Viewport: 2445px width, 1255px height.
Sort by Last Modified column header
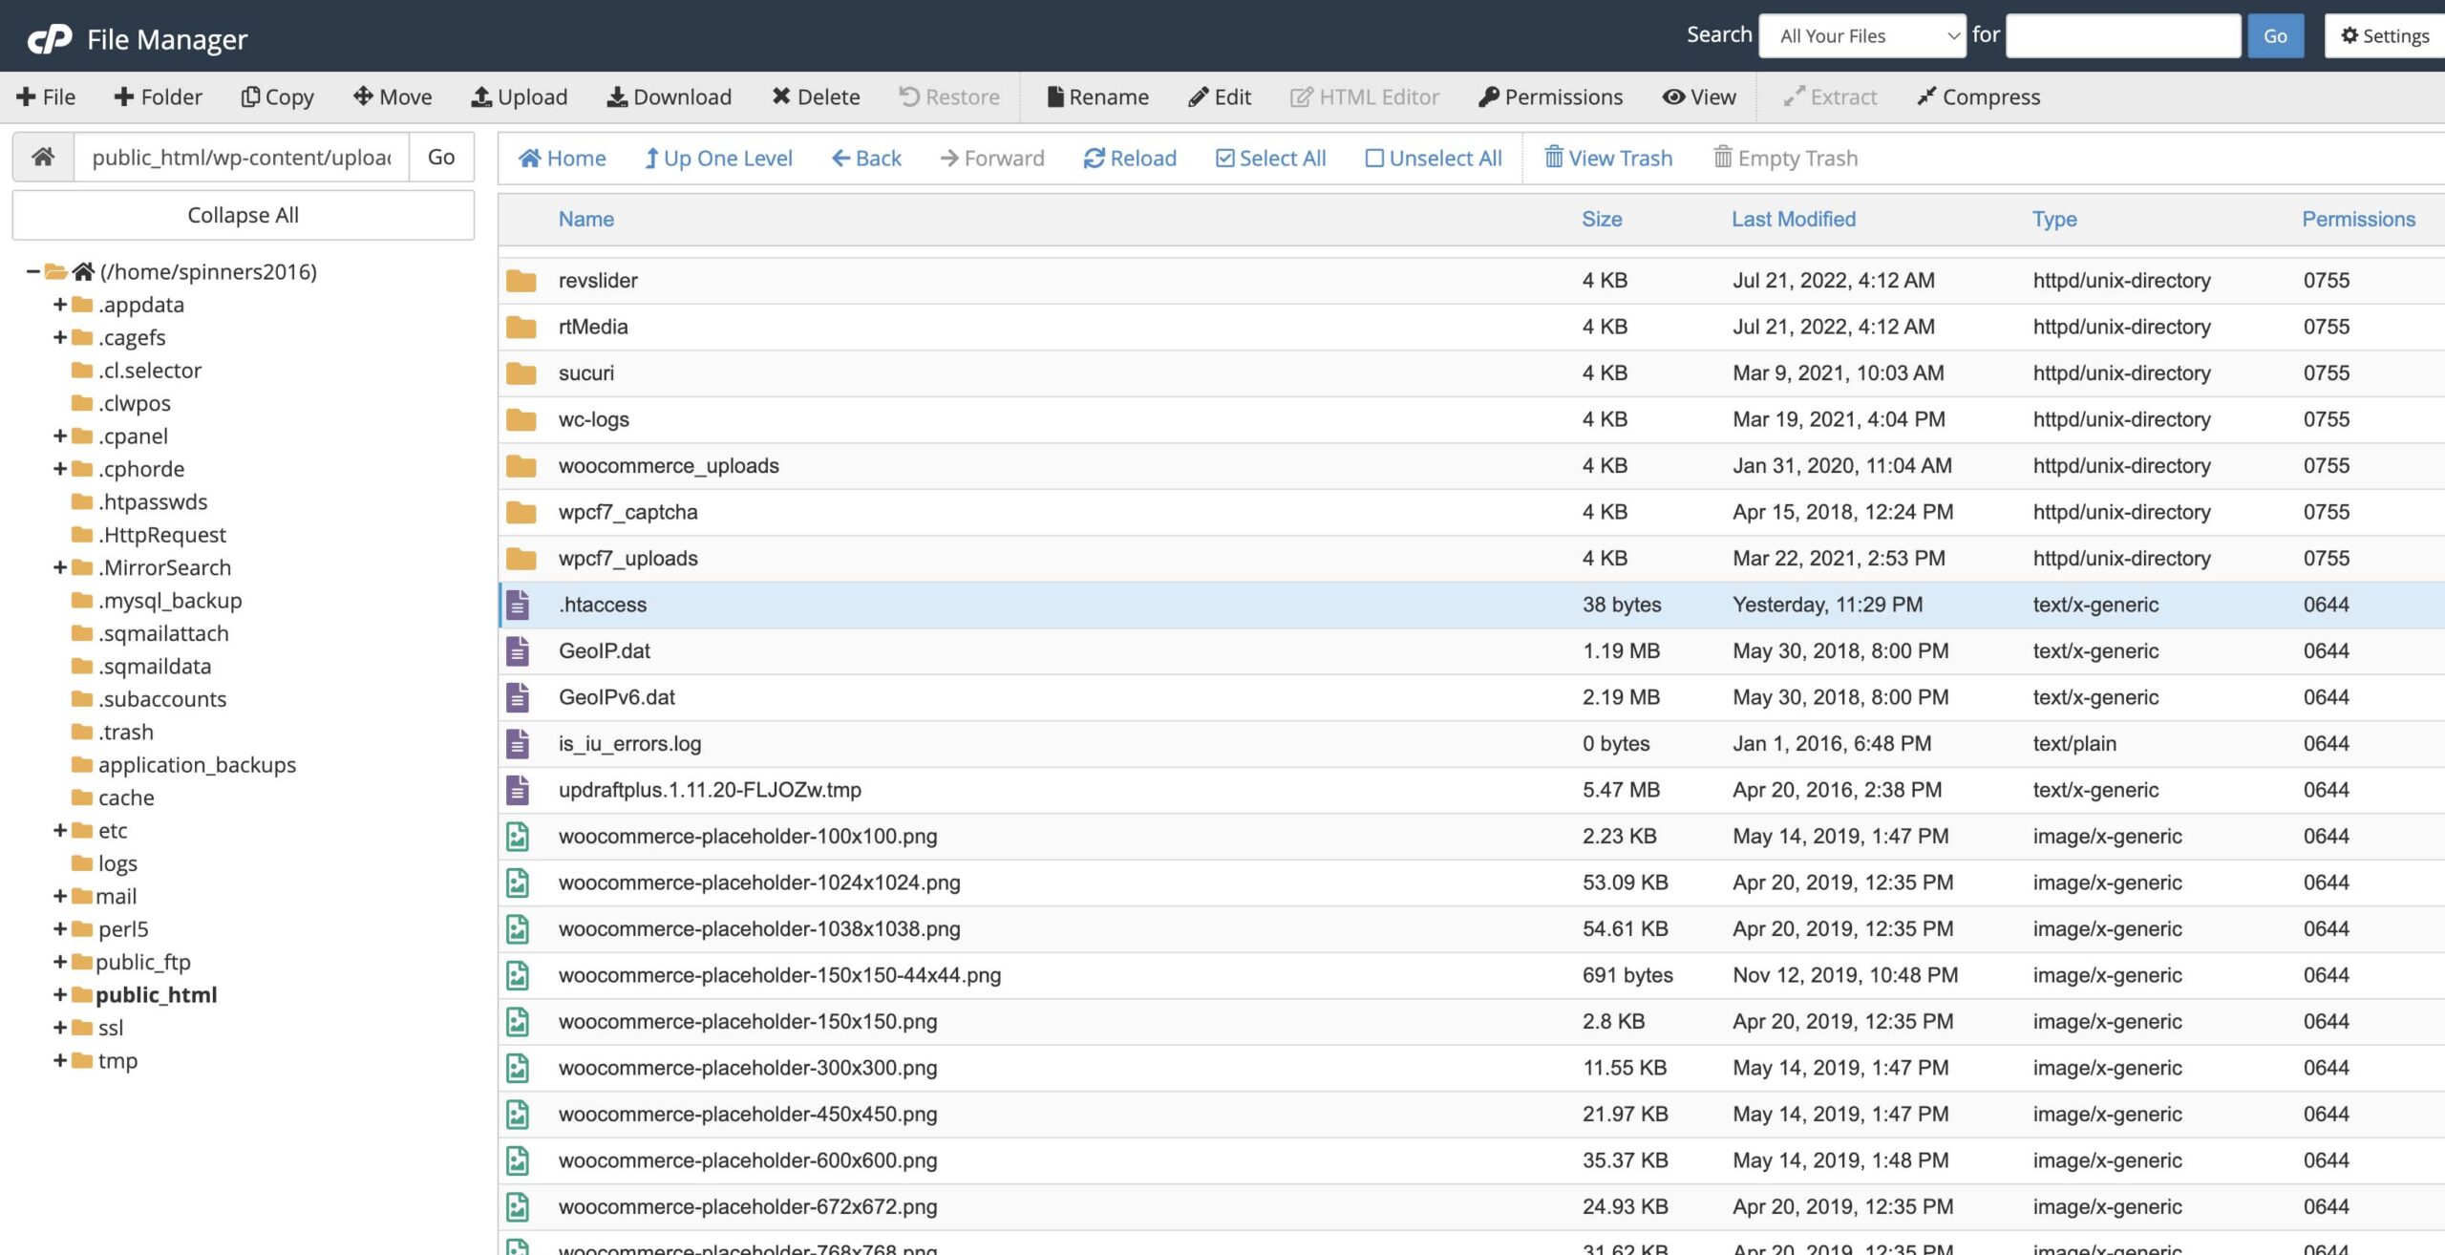pos(1794,219)
